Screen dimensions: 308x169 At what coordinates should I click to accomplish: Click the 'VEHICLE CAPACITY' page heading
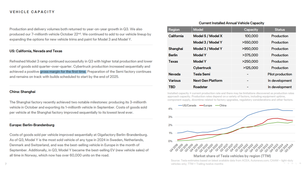pos(32,12)
